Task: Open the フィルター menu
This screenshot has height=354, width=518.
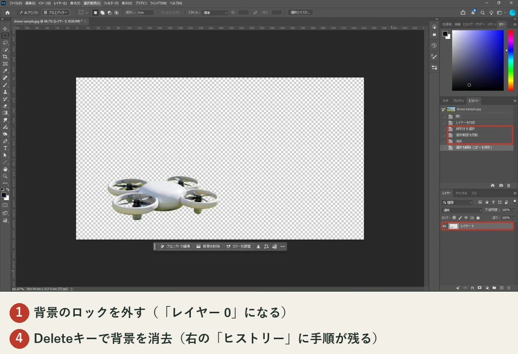Action: point(111,3)
